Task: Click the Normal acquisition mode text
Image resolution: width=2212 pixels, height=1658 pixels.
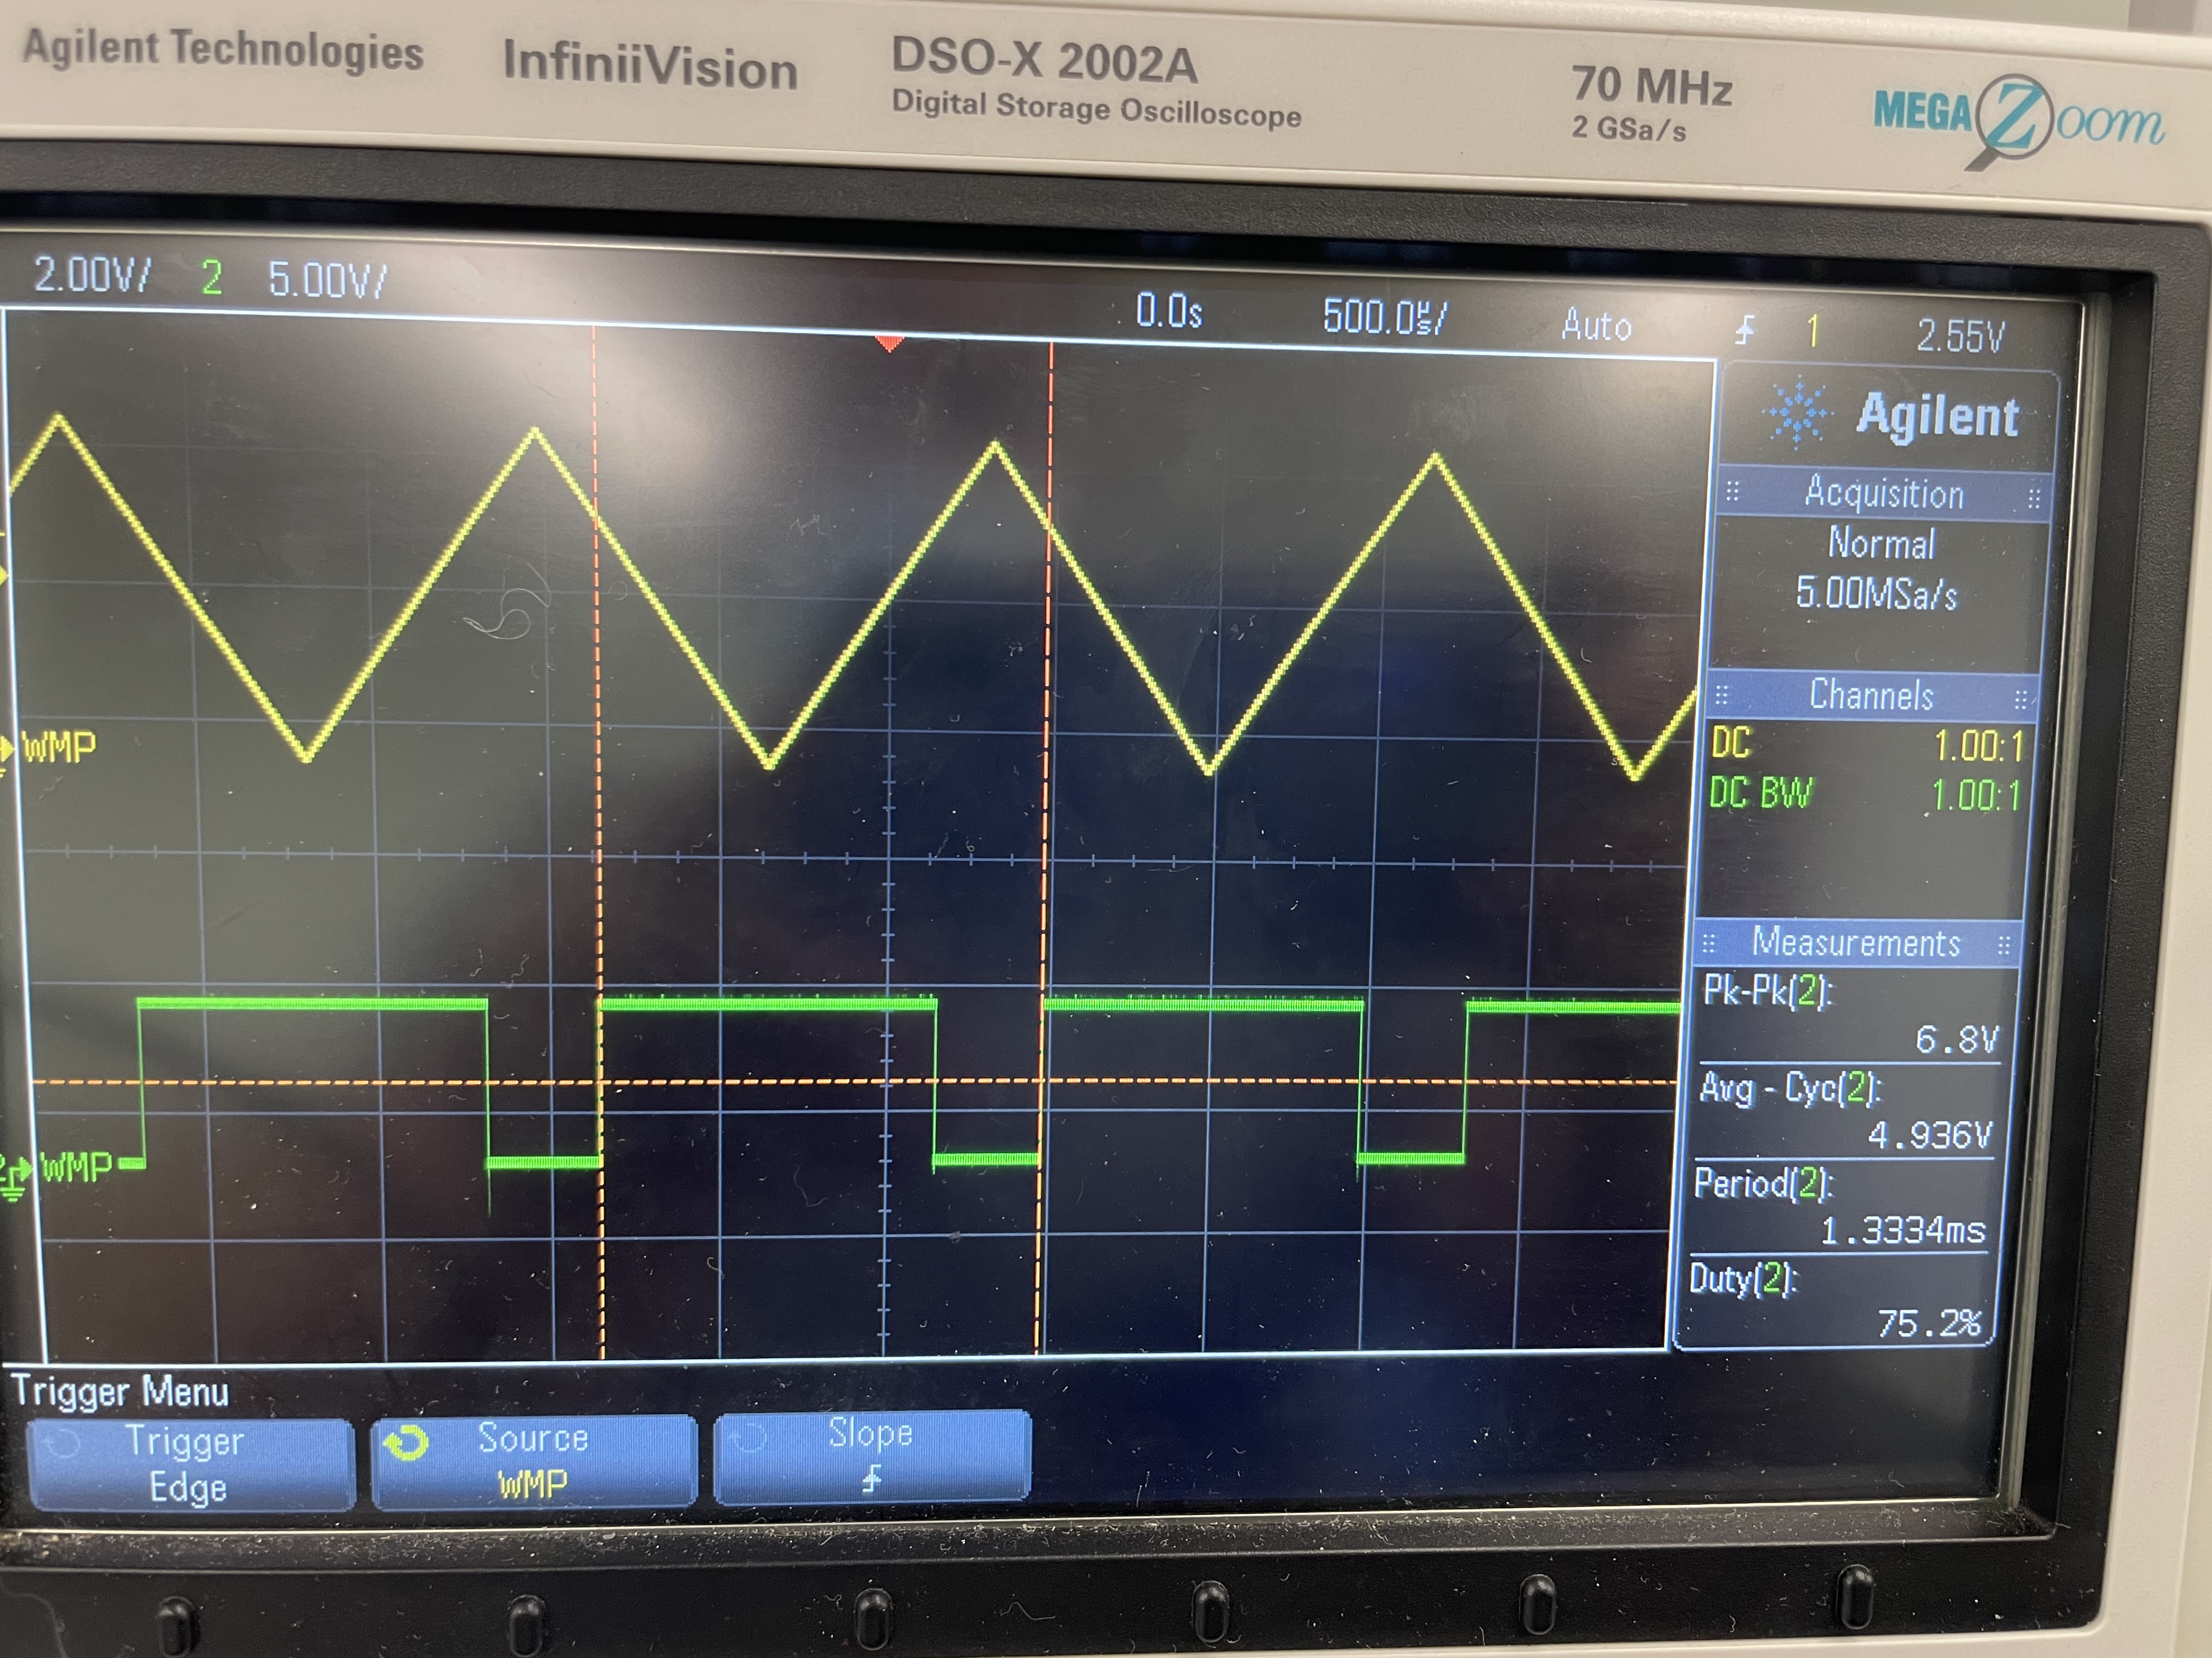Action: [x=1881, y=544]
